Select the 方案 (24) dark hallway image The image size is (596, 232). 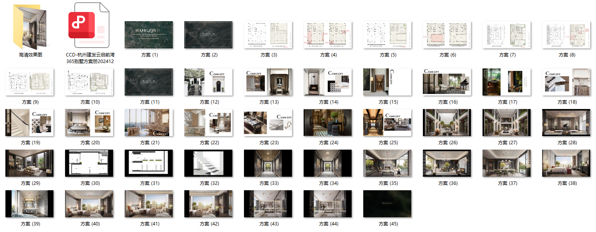click(x=328, y=123)
